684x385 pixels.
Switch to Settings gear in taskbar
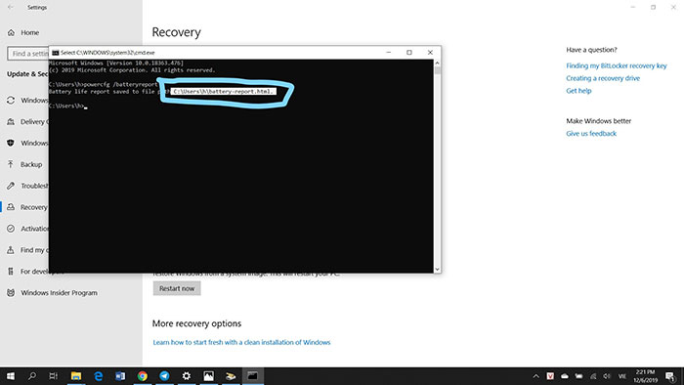point(187,376)
